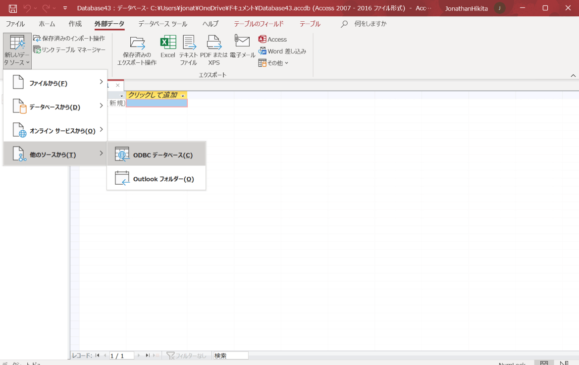The height and width of the screenshot is (365, 579).
Task: Switch to データベース ツール tab
Action: pyautogui.click(x=163, y=24)
